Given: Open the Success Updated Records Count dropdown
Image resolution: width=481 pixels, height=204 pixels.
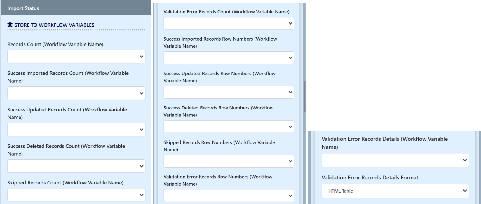Looking at the screenshot, I should point(76,130).
